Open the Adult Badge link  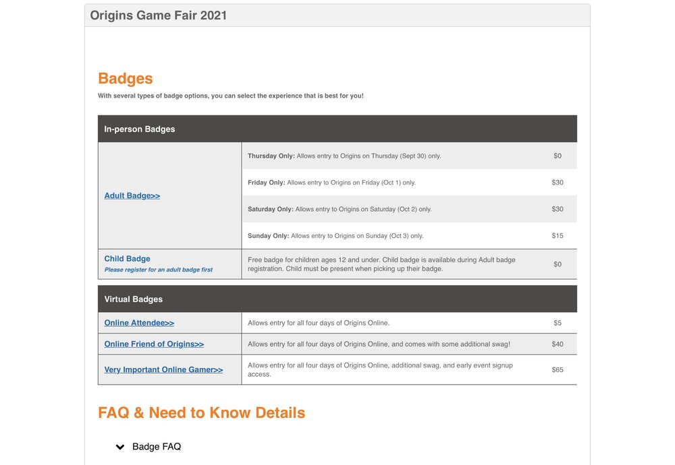click(x=132, y=195)
